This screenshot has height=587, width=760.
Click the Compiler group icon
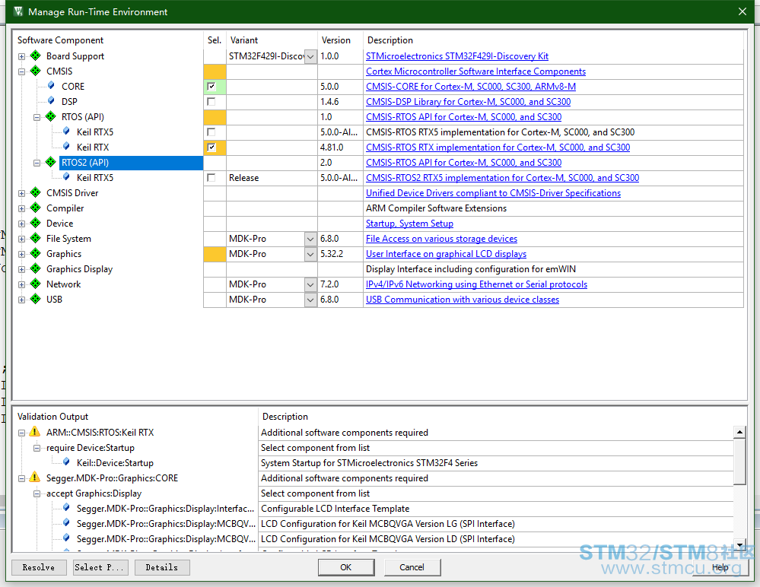pyautogui.click(x=36, y=208)
